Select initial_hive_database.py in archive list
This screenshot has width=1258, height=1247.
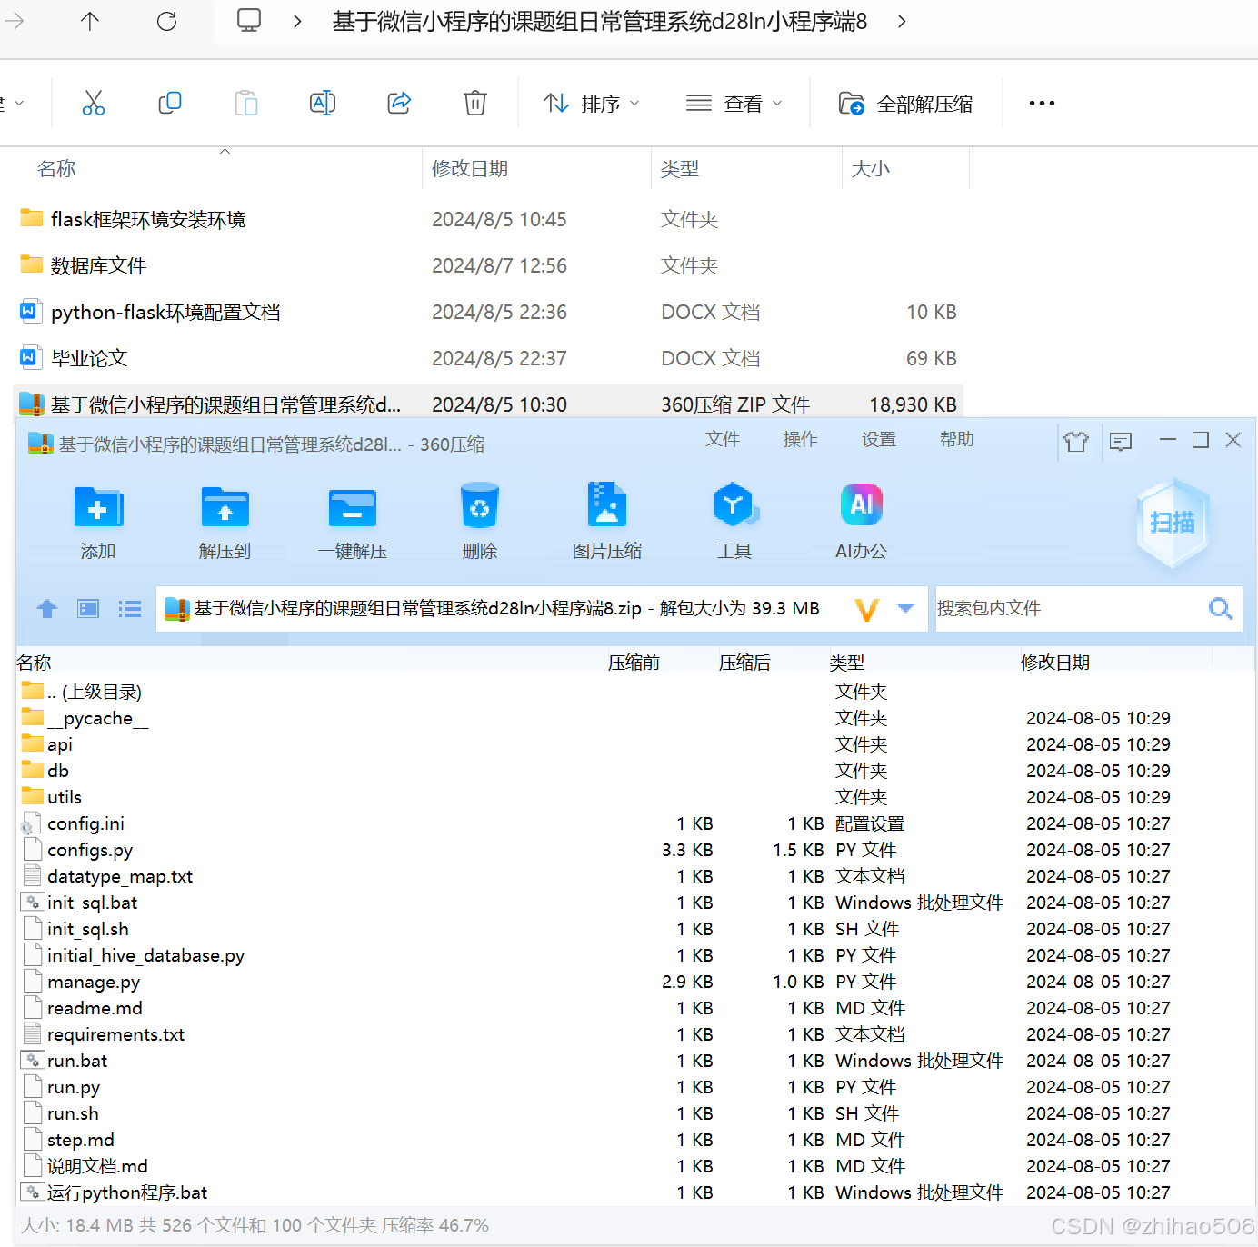(634, 955)
